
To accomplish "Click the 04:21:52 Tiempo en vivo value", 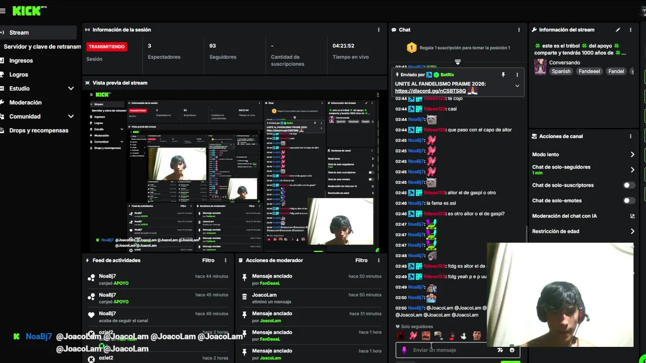I will pos(343,46).
